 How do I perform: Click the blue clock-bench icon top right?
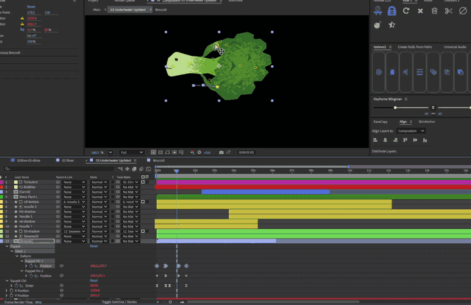(x=377, y=11)
